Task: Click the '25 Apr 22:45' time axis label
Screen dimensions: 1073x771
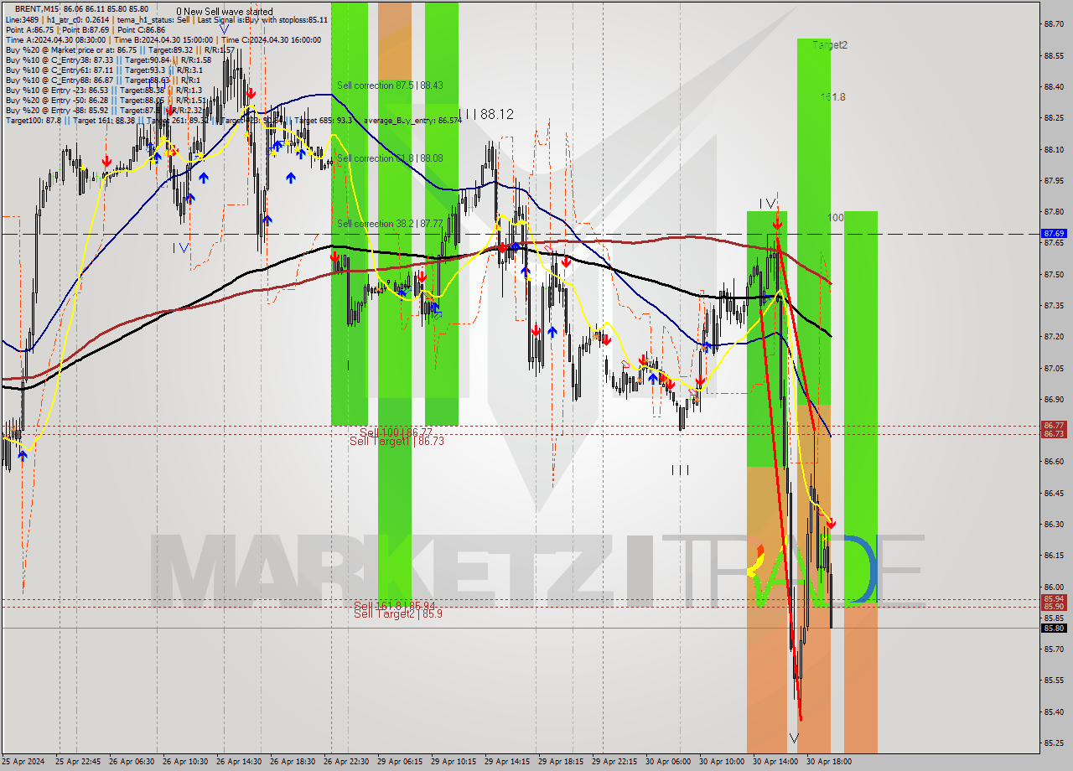Action: pos(78,762)
